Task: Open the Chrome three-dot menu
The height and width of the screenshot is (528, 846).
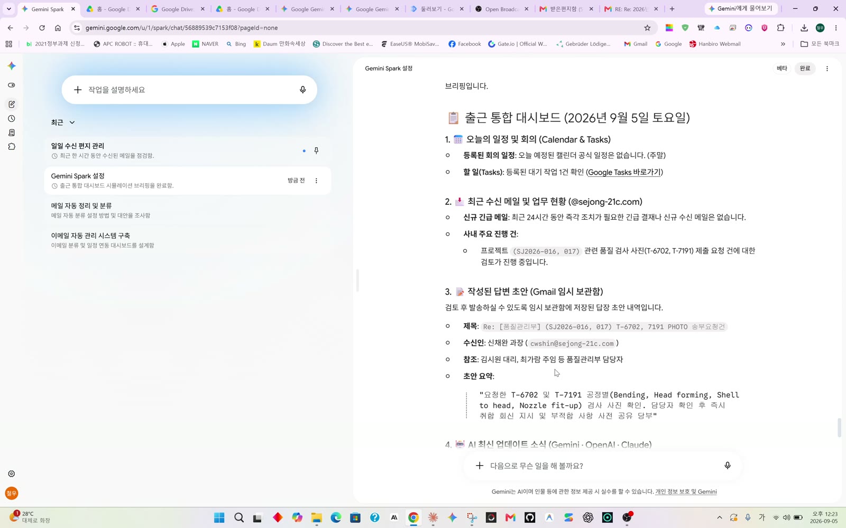Action: [x=836, y=28]
